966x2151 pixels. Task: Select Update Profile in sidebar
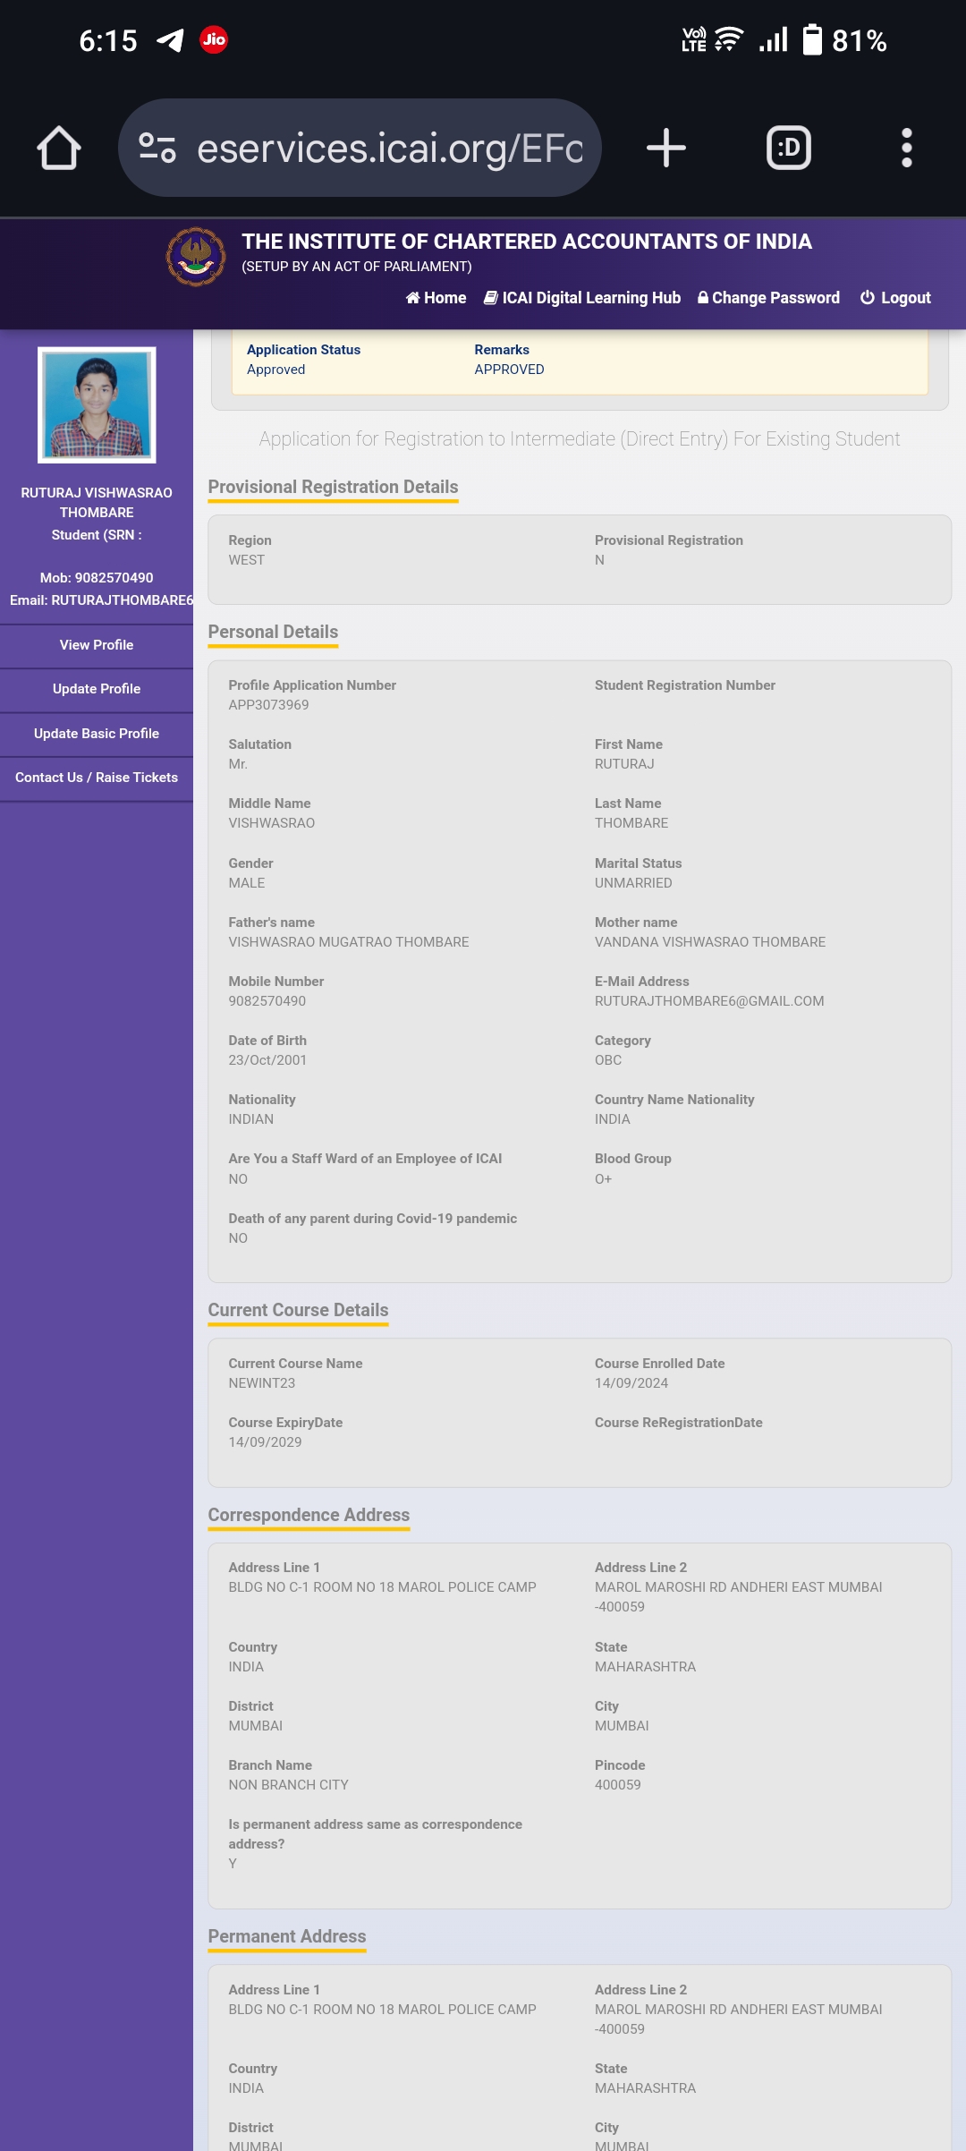(x=97, y=689)
